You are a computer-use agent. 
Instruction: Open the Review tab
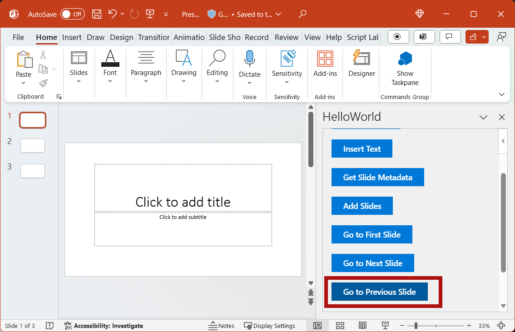point(287,37)
